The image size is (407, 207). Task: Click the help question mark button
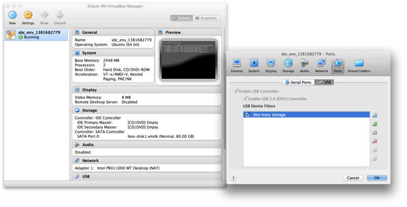click(x=234, y=178)
